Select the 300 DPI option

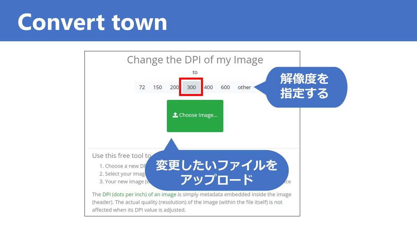191,87
